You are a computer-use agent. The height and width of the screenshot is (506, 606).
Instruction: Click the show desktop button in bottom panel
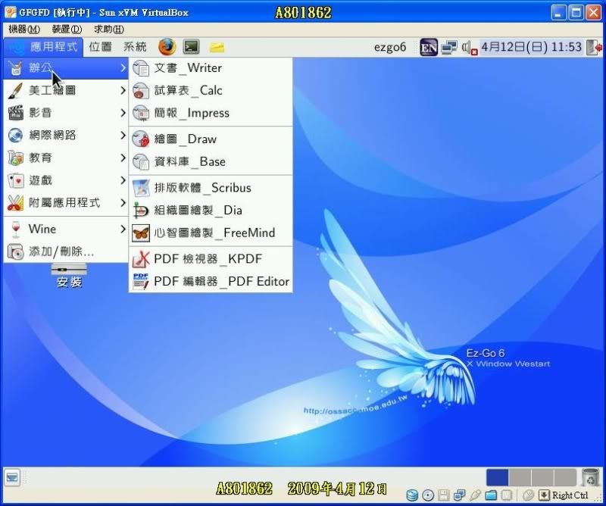click(12, 478)
